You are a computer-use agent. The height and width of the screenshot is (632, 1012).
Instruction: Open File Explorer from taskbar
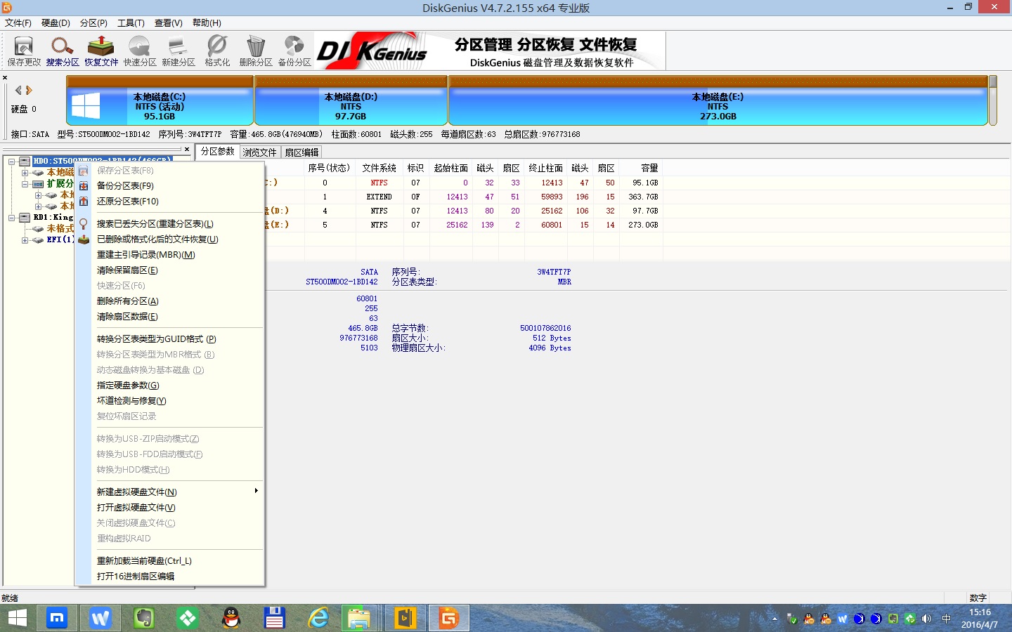click(359, 618)
